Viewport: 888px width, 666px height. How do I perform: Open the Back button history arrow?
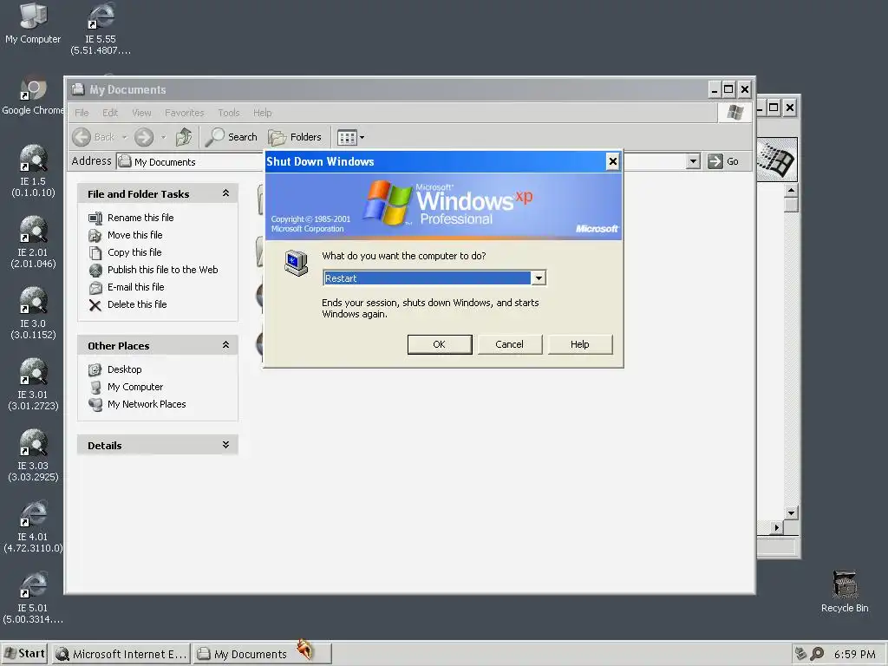coord(125,137)
